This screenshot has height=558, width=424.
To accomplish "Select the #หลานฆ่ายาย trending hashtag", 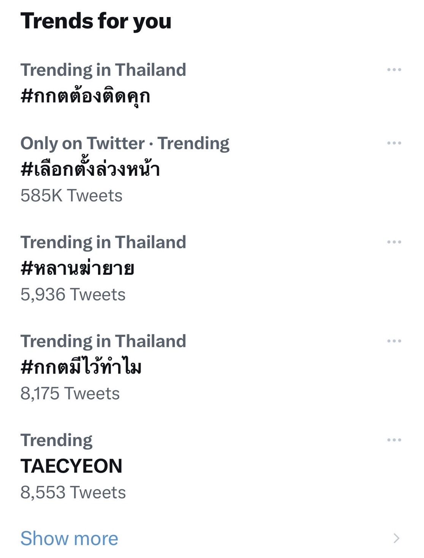I will [x=77, y=268].
